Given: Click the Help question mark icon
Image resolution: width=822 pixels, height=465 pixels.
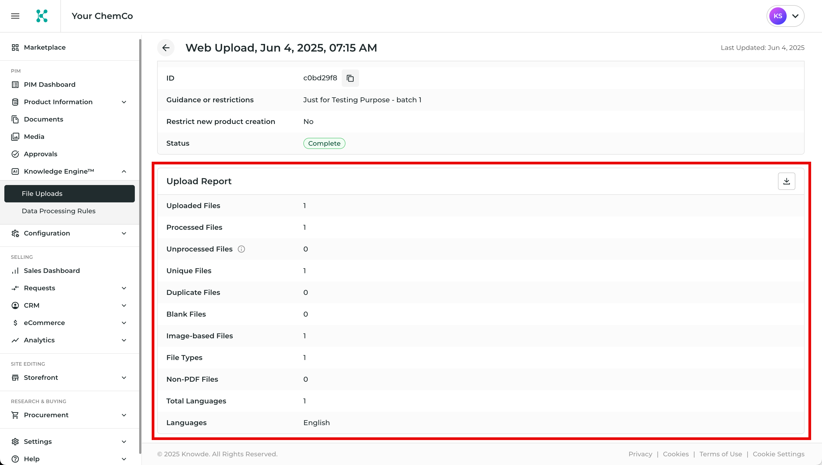Looking at the screenshot, I should [x=15, y=459].
